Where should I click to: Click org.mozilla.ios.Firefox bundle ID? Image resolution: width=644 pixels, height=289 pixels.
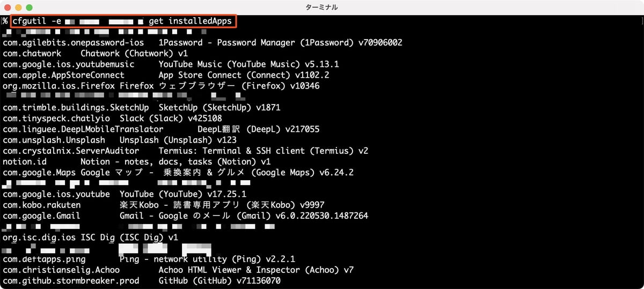(x=58, y=86)
